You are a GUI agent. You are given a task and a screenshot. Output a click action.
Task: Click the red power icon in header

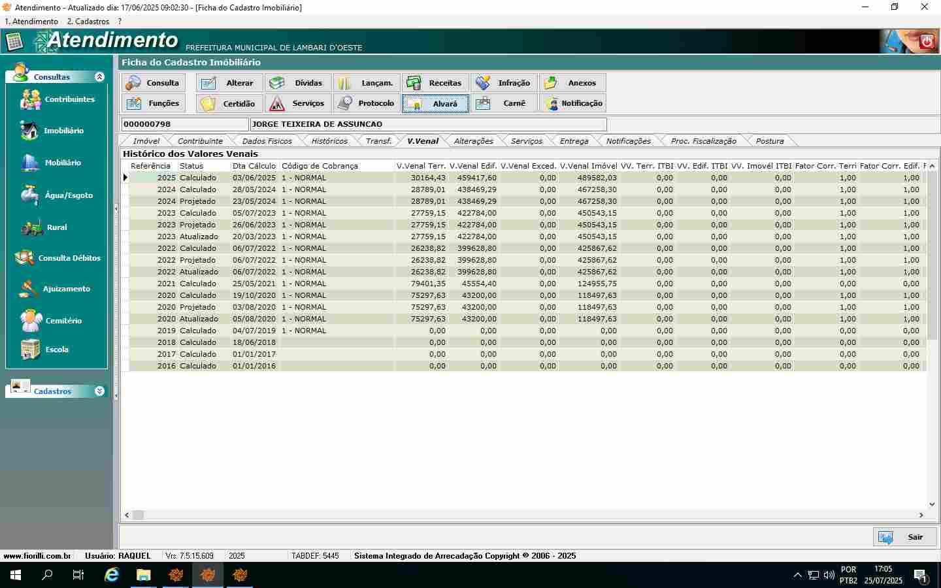click(x=926, y=42)
